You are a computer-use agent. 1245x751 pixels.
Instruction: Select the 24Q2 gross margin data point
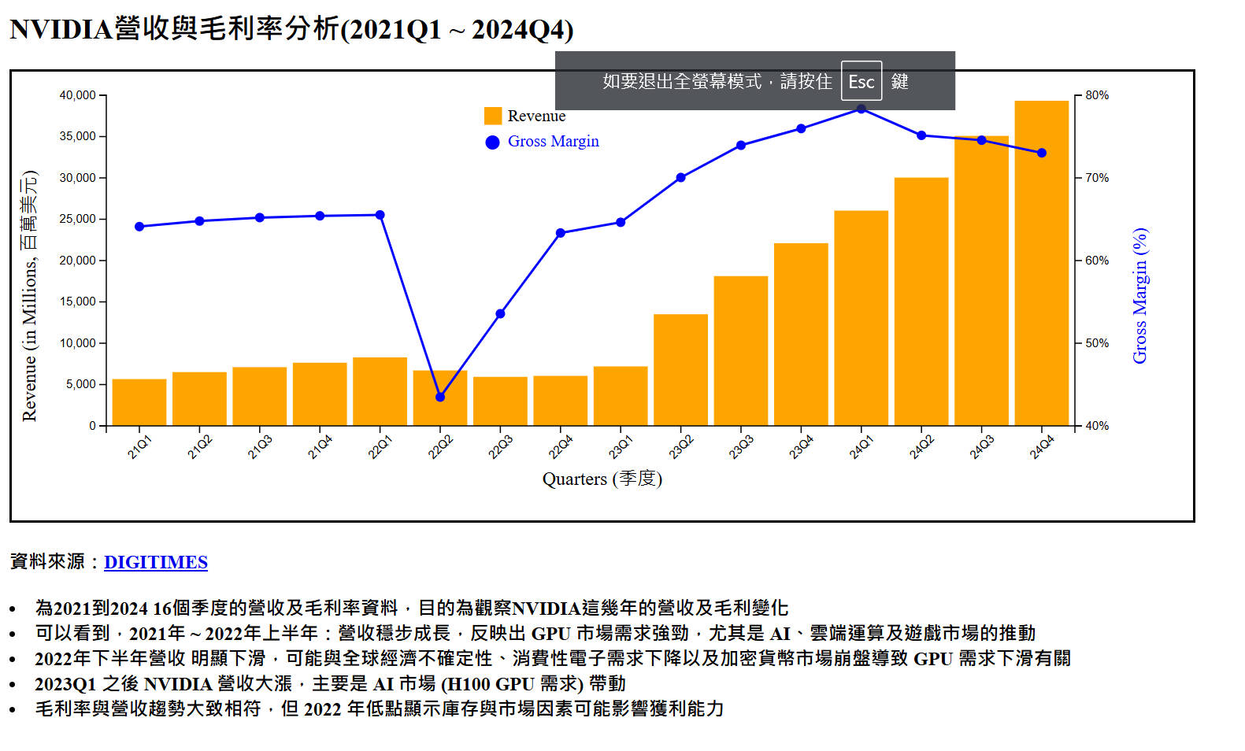(921, 135)
